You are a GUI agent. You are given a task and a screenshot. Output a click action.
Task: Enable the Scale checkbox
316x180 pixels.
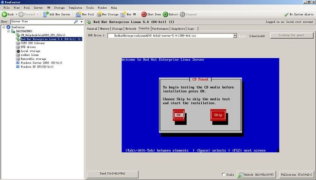pyautogui.click(x=223, y=174)
